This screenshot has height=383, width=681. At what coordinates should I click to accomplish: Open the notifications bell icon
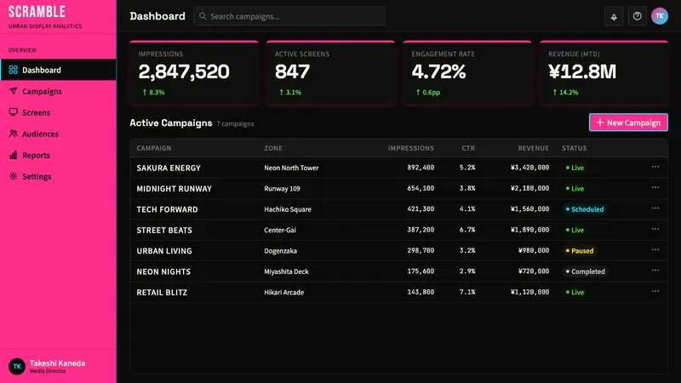(614, 16)
